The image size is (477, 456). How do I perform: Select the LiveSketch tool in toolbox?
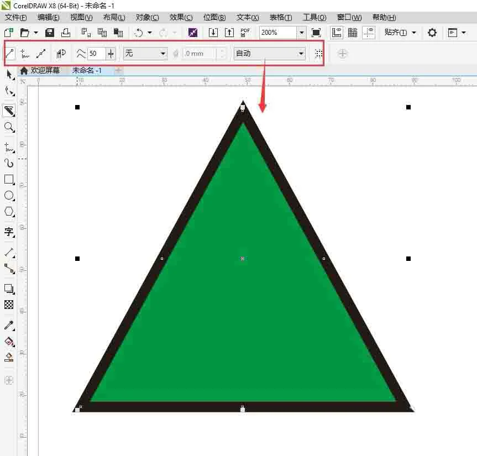(x=9, y=111)
